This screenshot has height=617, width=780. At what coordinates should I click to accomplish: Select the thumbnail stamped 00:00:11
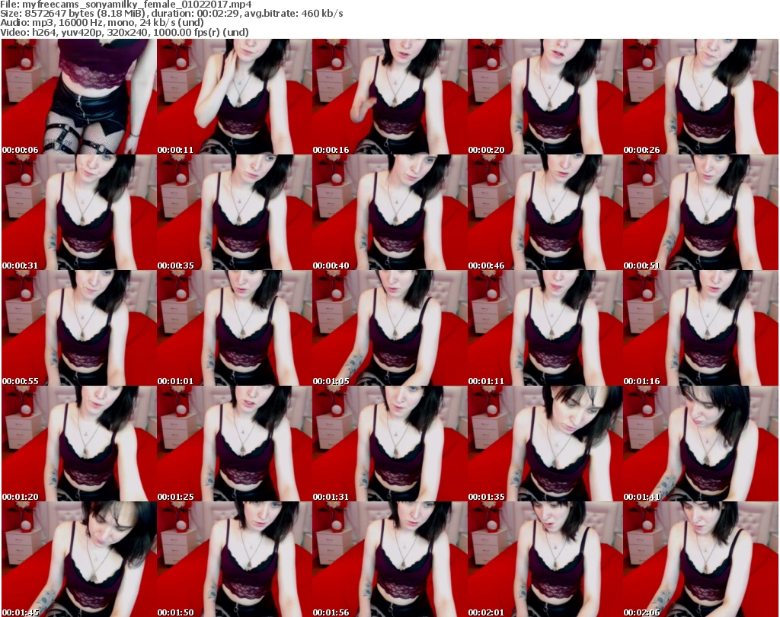pyautogui.click(x=235, y=97)
